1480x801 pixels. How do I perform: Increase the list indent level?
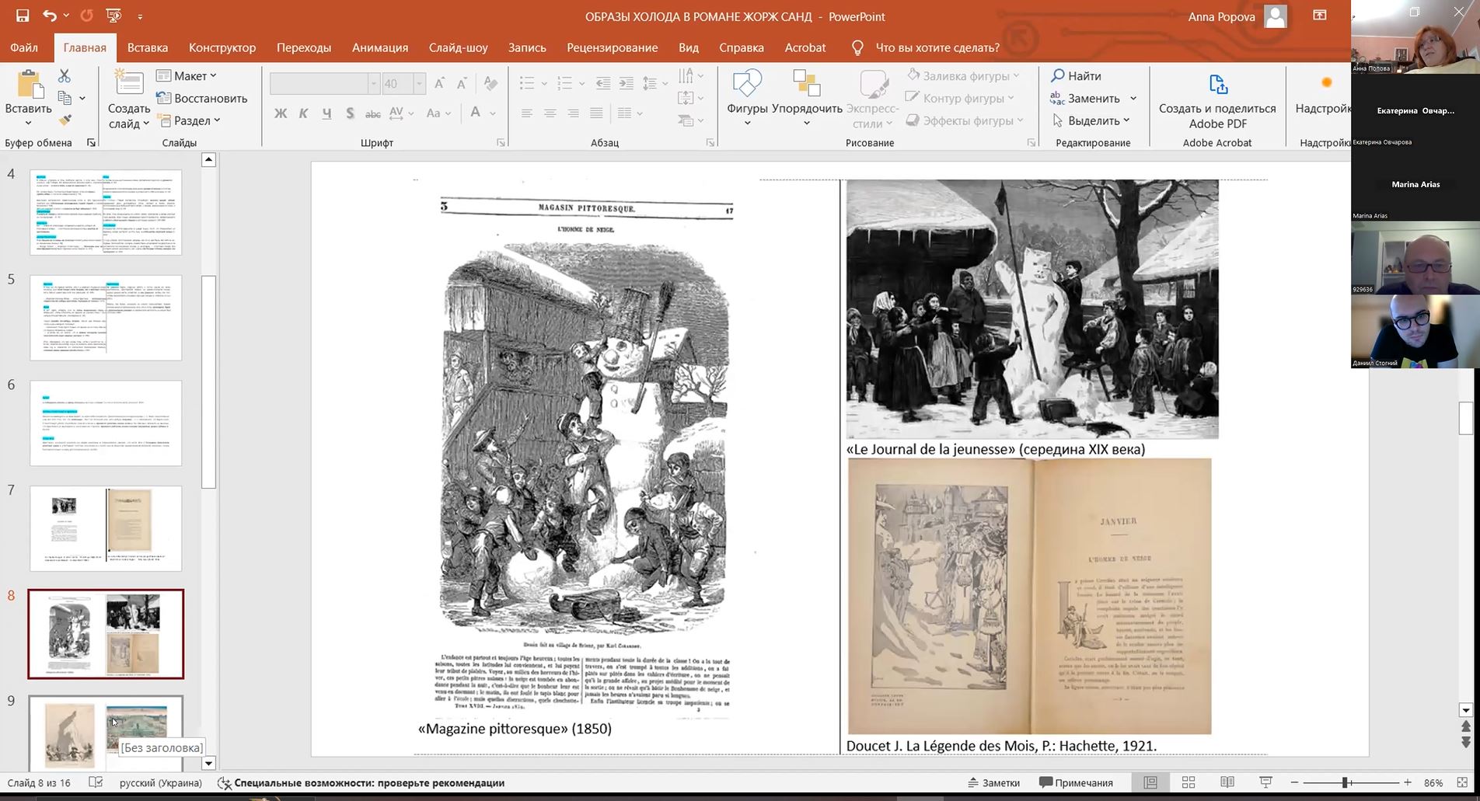(x=627, y=83)
